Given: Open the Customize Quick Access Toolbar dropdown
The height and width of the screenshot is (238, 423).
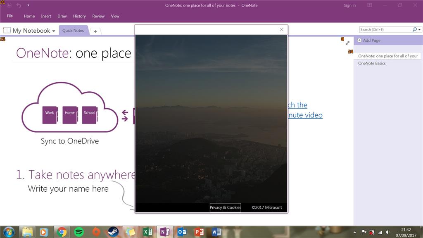Looking at the screenshot, I should point(29,5).
